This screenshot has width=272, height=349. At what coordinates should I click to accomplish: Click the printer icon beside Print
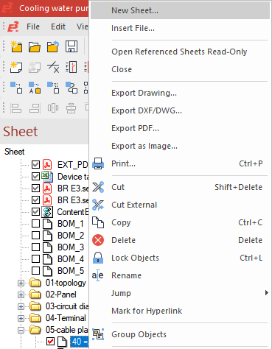pos(98,163)
